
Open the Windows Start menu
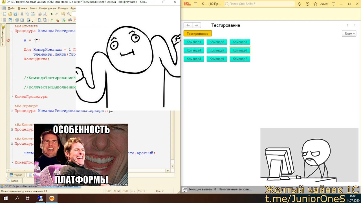click(6, 198)
